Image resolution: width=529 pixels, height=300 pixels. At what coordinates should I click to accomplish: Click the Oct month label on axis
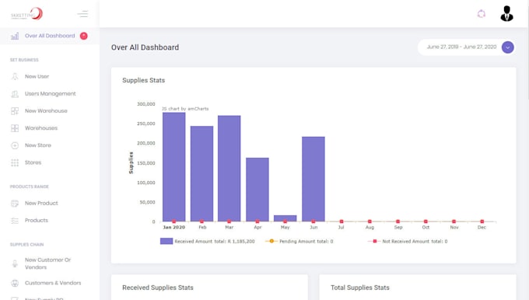426,227
